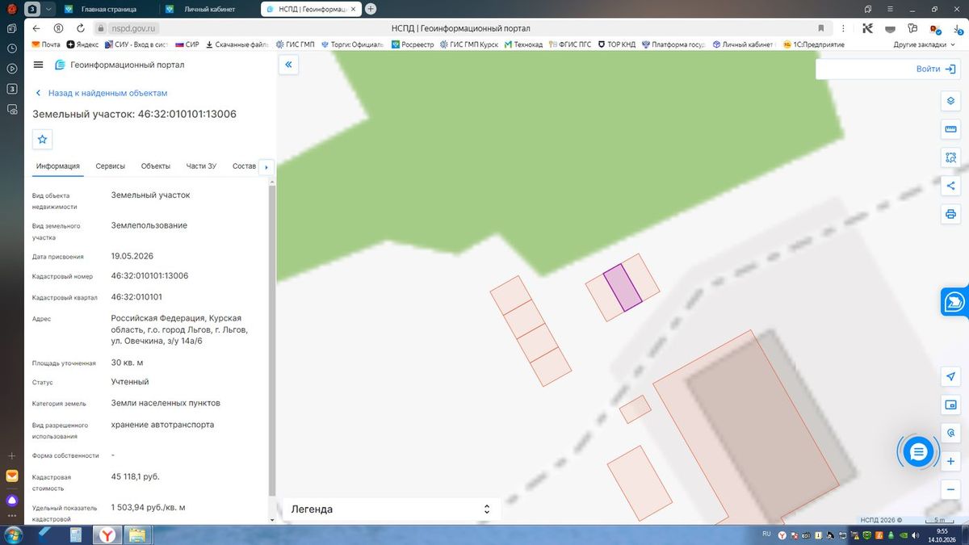This screenshot has width=969, height=545.
Task: Print the map with printer icon
Action: (950, 214)
